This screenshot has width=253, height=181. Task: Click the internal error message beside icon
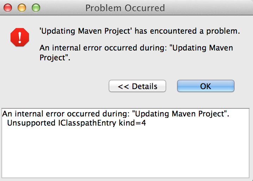point(136,48)
